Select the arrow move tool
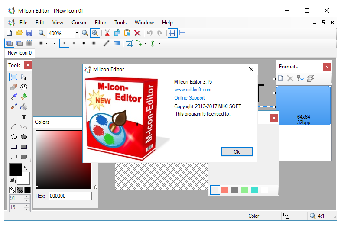The width and height of the screenshot is (341, 235). tap(24, 77)
